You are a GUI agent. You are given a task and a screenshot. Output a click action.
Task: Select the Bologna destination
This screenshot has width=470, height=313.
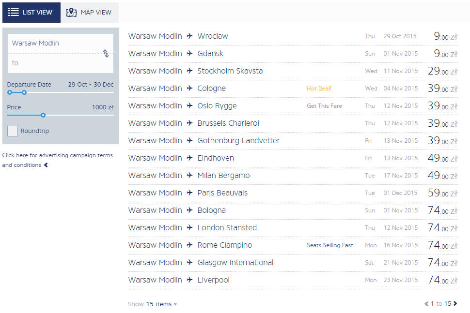click(x=211, y=210)
